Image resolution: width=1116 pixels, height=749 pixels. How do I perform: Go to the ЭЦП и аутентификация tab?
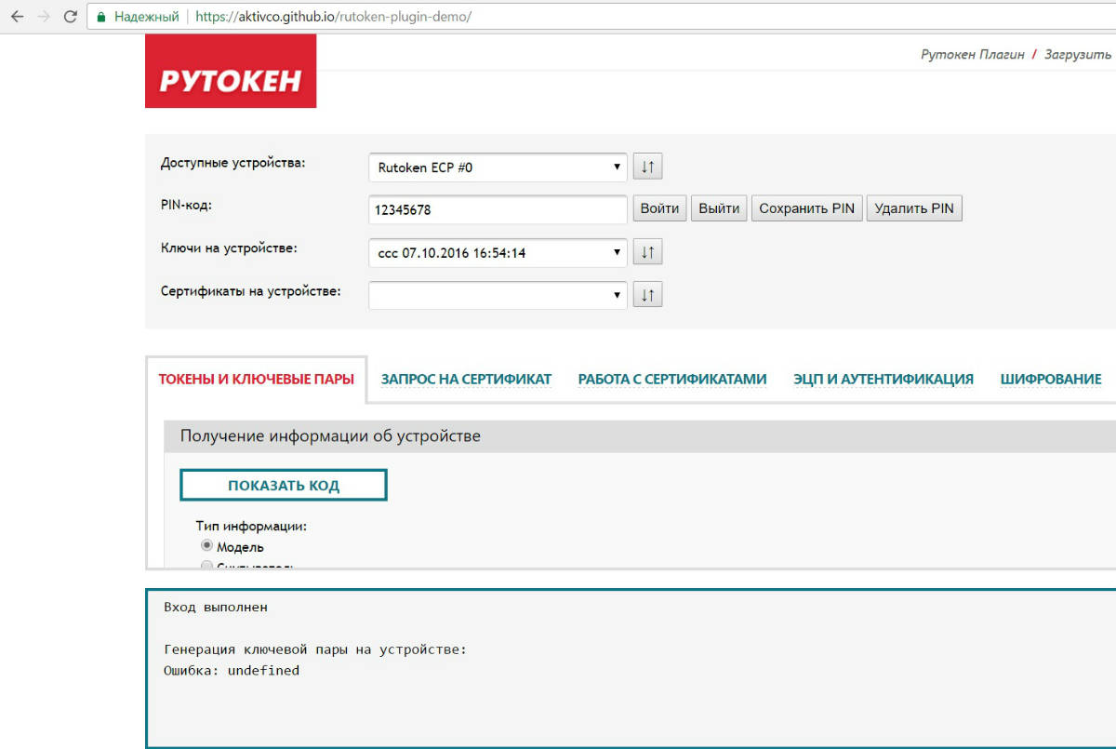[x=883, y=380]
